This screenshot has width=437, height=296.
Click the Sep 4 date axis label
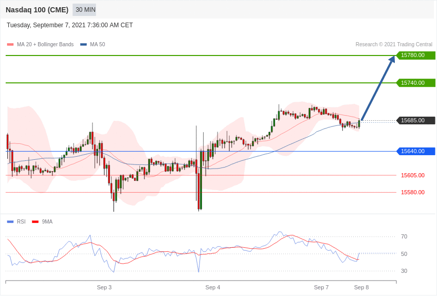(x=213, y=287)
